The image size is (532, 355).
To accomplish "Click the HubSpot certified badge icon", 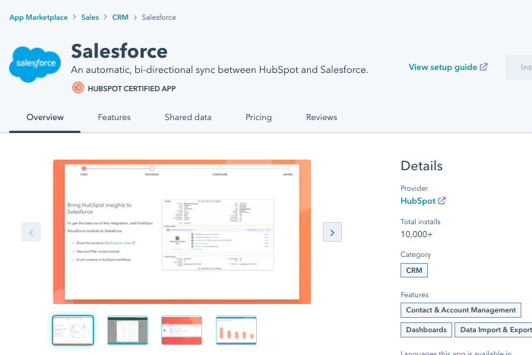I will point(78,88).
